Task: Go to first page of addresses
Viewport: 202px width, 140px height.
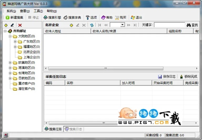Action: [x=100, y=25]
